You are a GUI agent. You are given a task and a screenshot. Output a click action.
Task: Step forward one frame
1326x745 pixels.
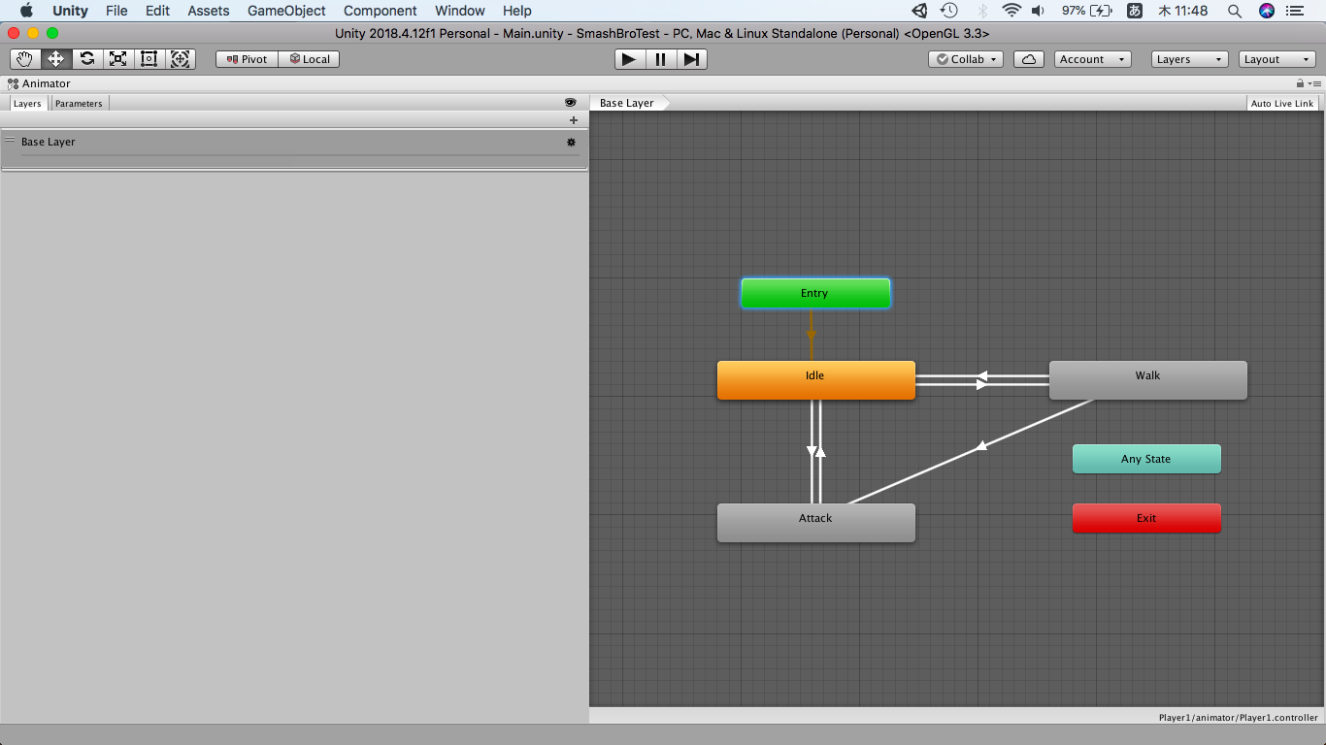coord(691,59)
